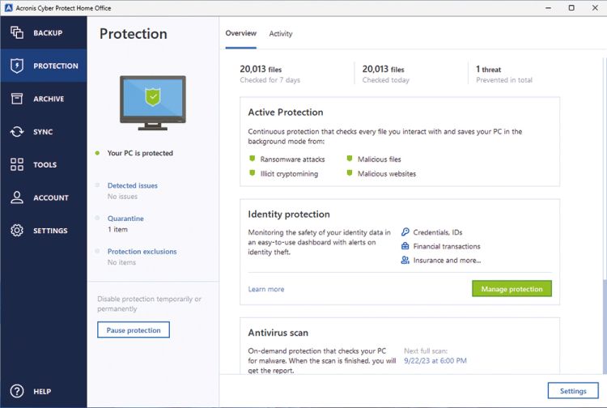Click the 'Protection' page title
The image size is (607, 408).
point(134,34)
